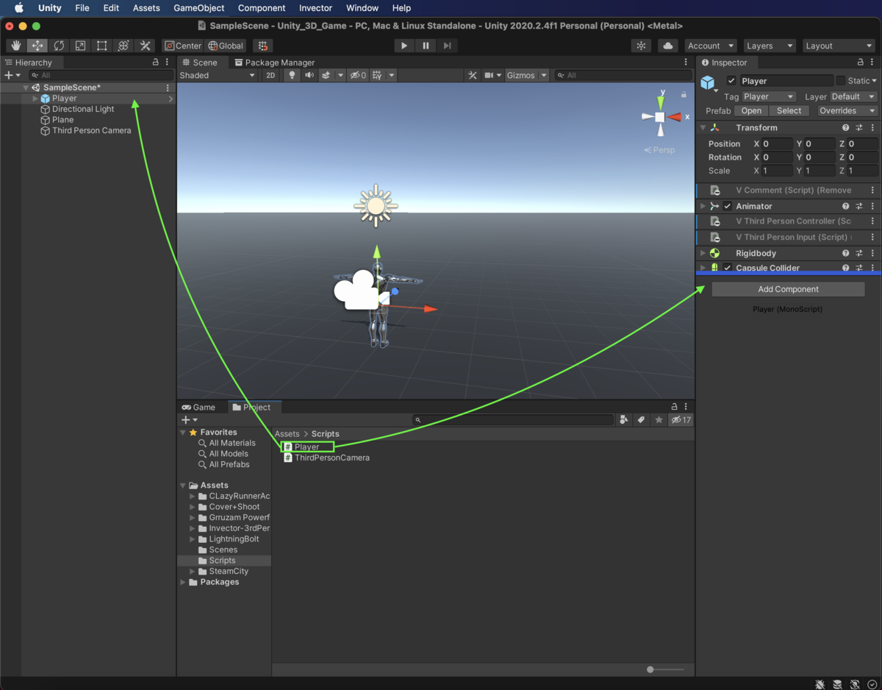882x690 pixels.
Task: Open the Shaded draw mode dropdown
Action: [218, 75]
